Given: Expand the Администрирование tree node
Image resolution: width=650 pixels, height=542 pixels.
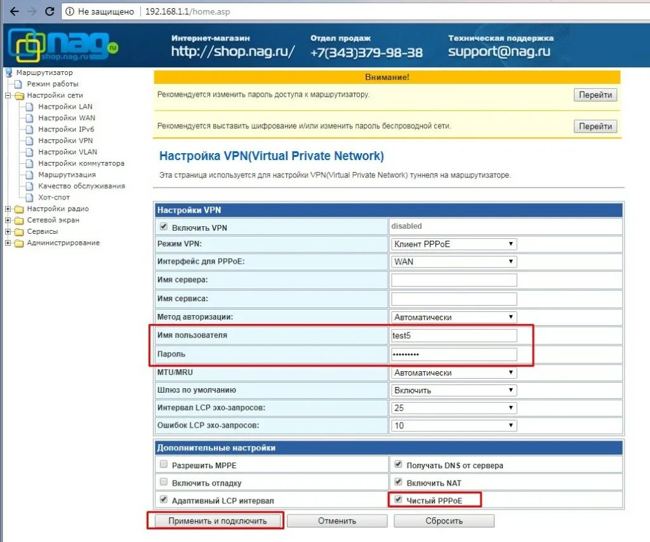Looking at the screenshot, I should pyautogui.click(x=8, y=243).
